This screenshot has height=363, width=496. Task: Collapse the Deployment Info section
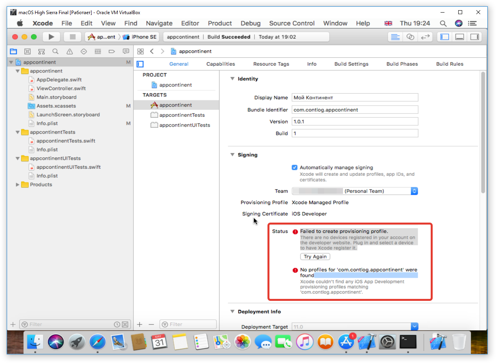(232, 312)
